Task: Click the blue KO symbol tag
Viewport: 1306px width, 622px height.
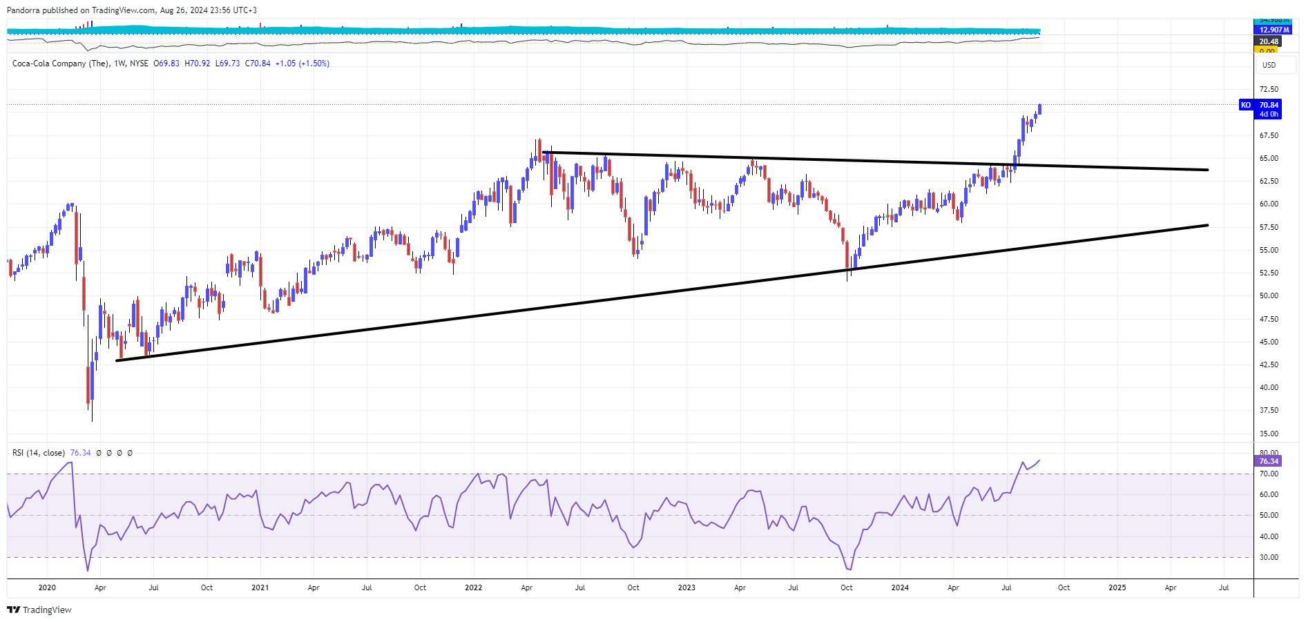Action: 1246,105
